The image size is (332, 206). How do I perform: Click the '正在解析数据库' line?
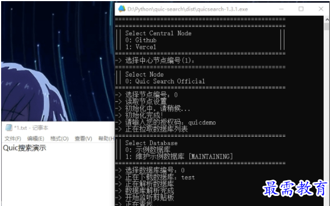(144, 184)
